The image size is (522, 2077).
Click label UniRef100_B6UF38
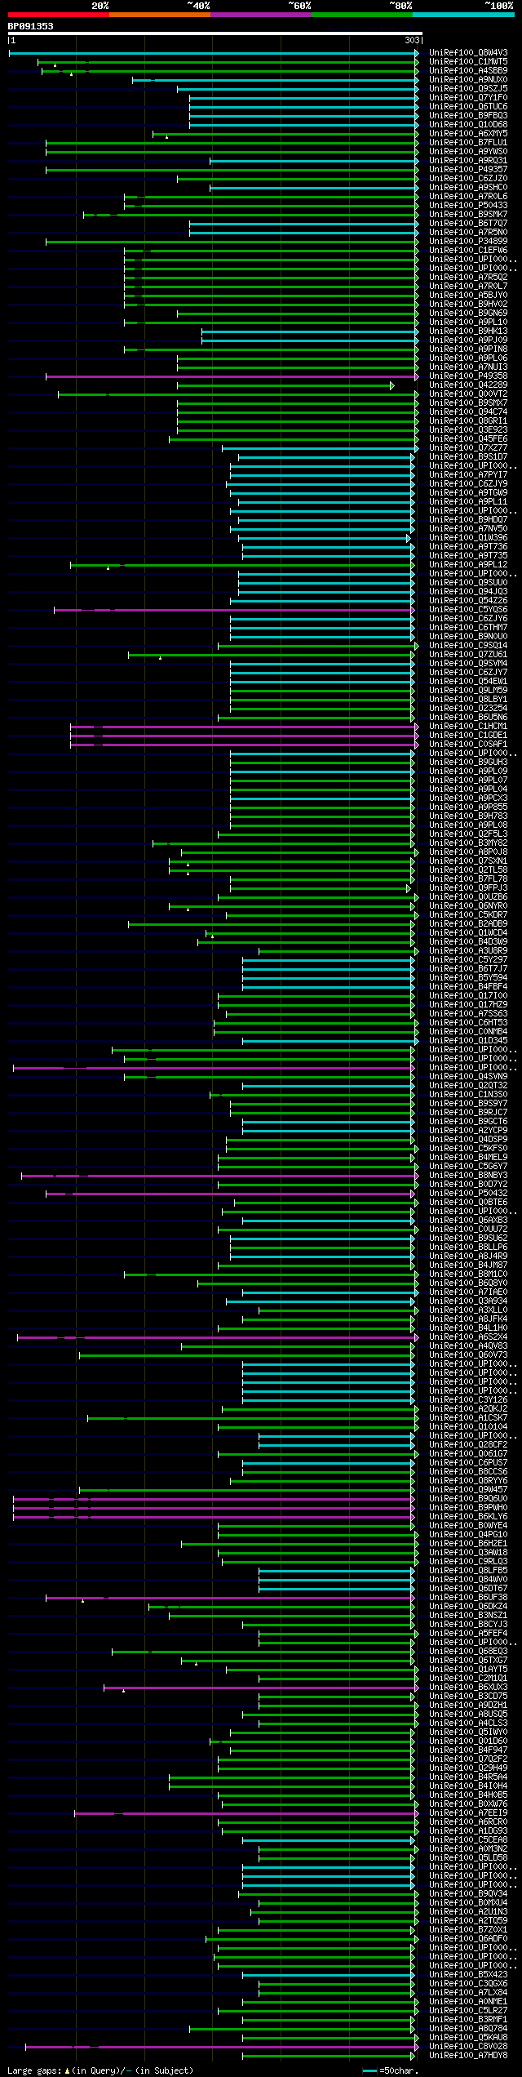pos(468,1598)
